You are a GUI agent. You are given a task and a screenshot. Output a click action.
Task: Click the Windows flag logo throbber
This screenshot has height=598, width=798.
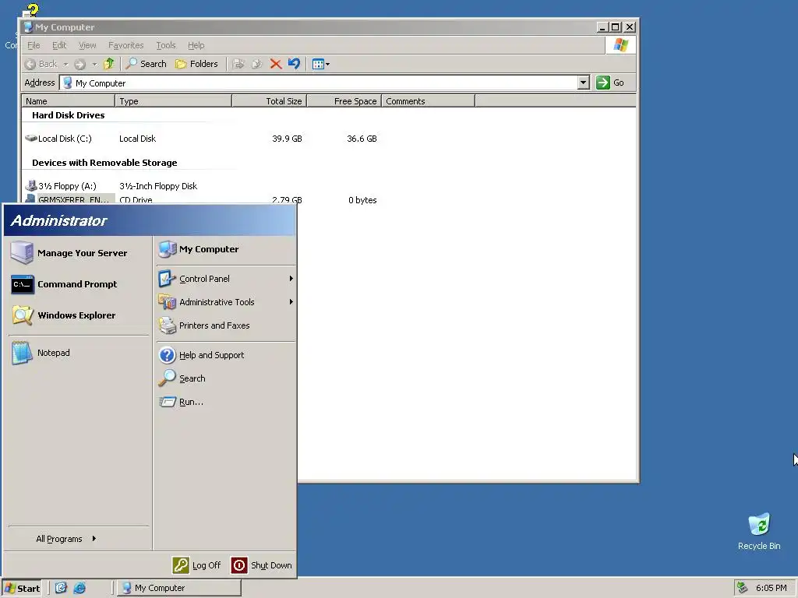(620, 45)
